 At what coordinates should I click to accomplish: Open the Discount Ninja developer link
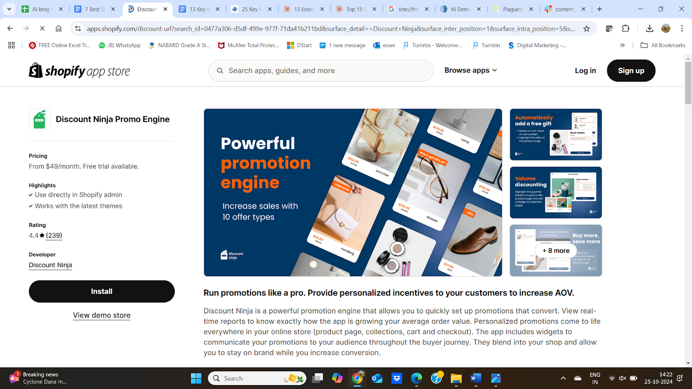tap(51, 265)
